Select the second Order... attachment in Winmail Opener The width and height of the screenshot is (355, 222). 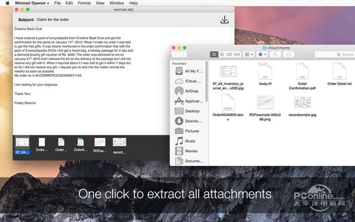(61, 144)
